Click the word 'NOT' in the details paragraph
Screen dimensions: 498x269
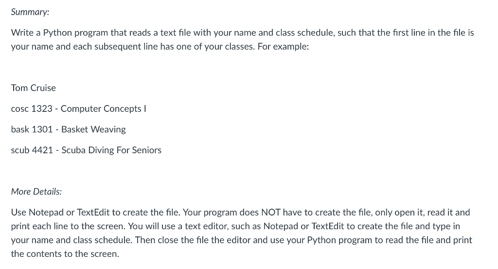click(x=270, y=212)
